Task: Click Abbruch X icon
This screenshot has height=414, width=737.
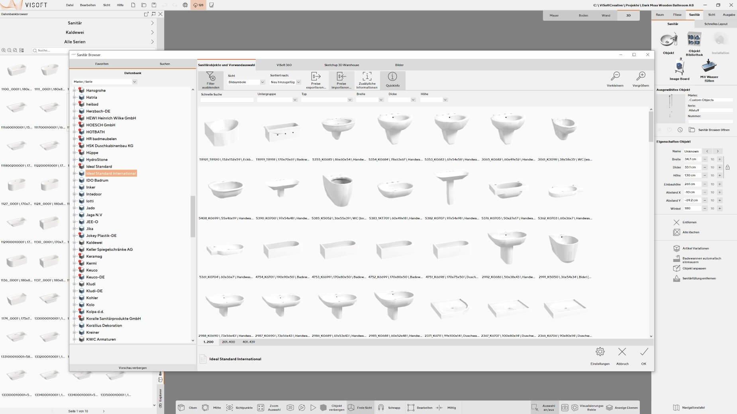Action: (x=622, y=352)
